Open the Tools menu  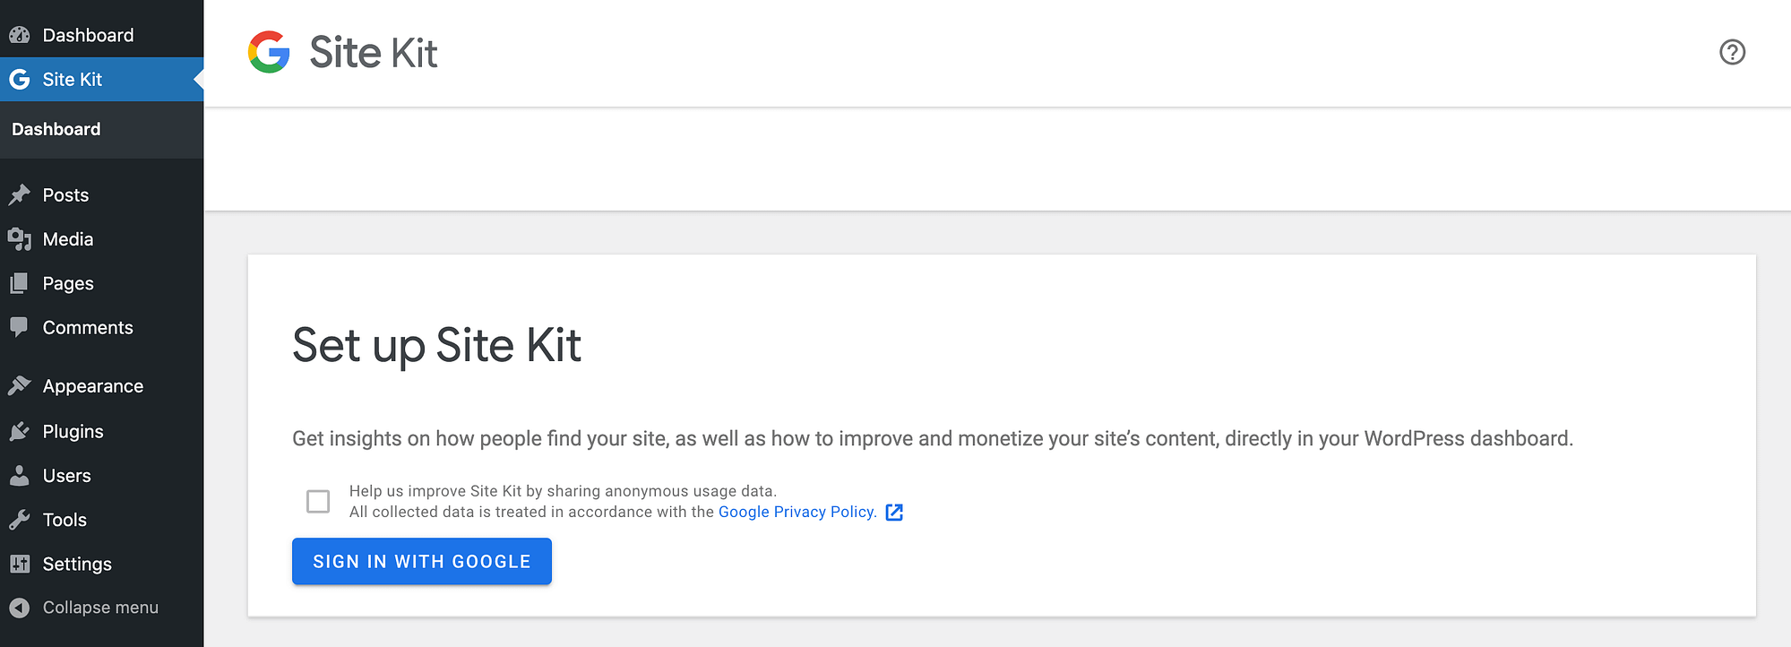tap(102, 519)
